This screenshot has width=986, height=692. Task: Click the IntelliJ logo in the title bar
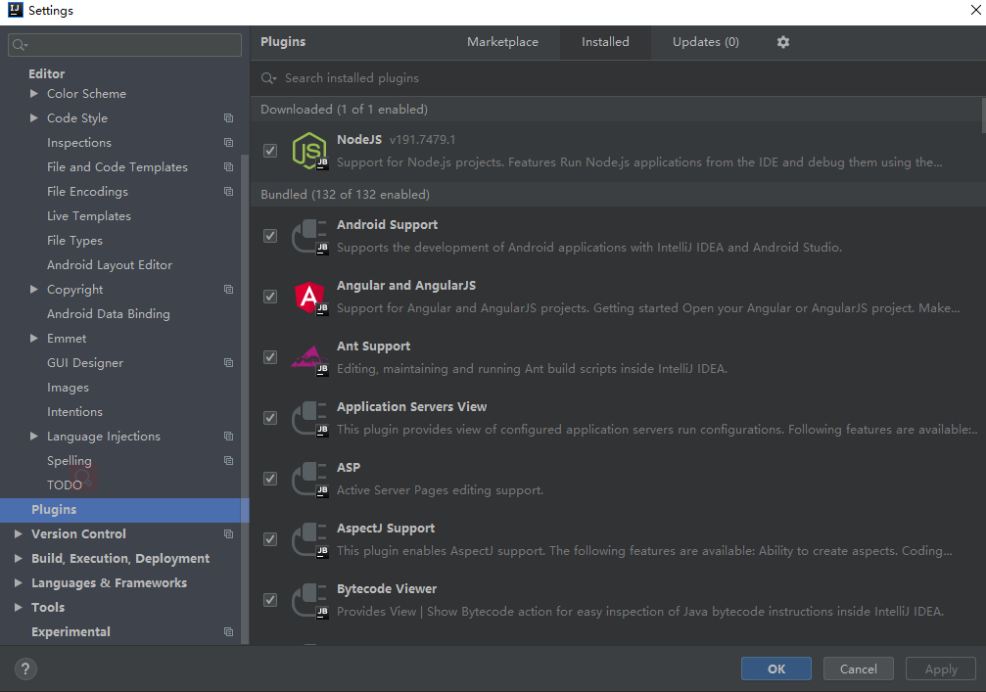coord(16,10)
